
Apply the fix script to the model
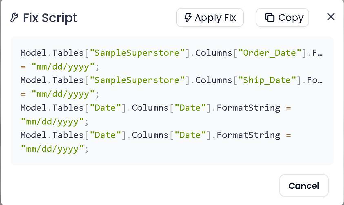click(210, 18)
